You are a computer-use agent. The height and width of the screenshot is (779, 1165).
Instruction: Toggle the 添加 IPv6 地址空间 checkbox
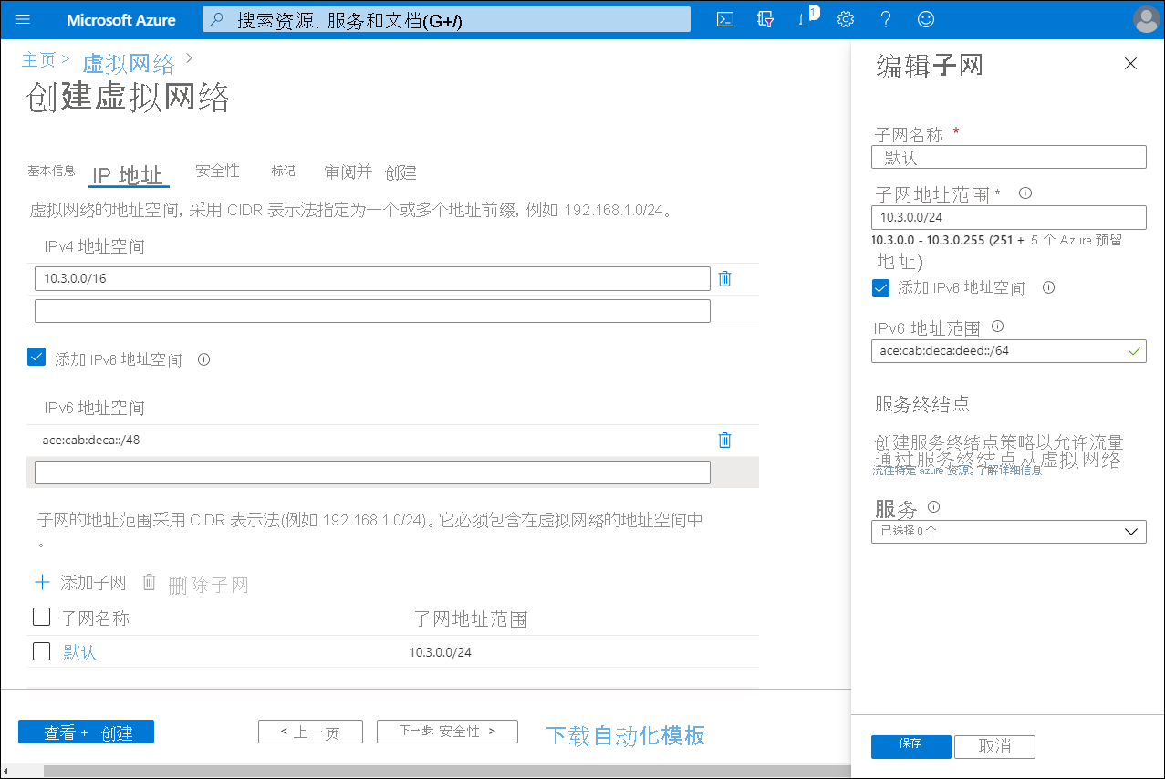click(x=36, y=357)
